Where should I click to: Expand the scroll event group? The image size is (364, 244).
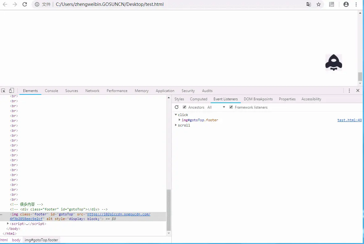point(176,125)
